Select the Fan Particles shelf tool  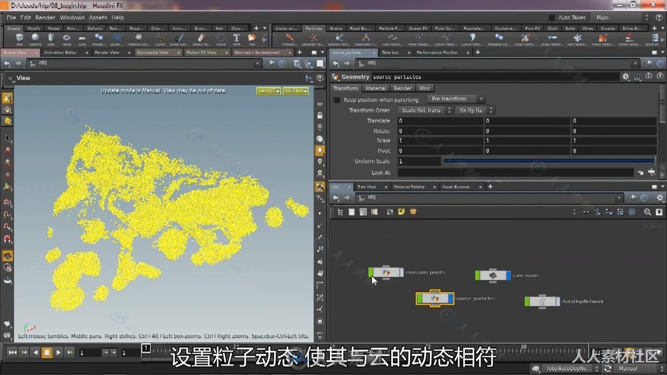[577, 39]
